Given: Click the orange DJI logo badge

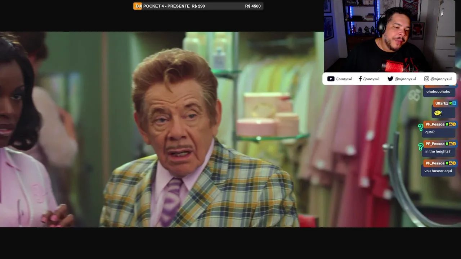Looking at the screenshot, I should point(138,6).
